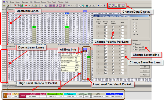This screenshot has width=165, height=104.
Task: Click Cancel in Link configuration dialog
Action: pos(145,71)
